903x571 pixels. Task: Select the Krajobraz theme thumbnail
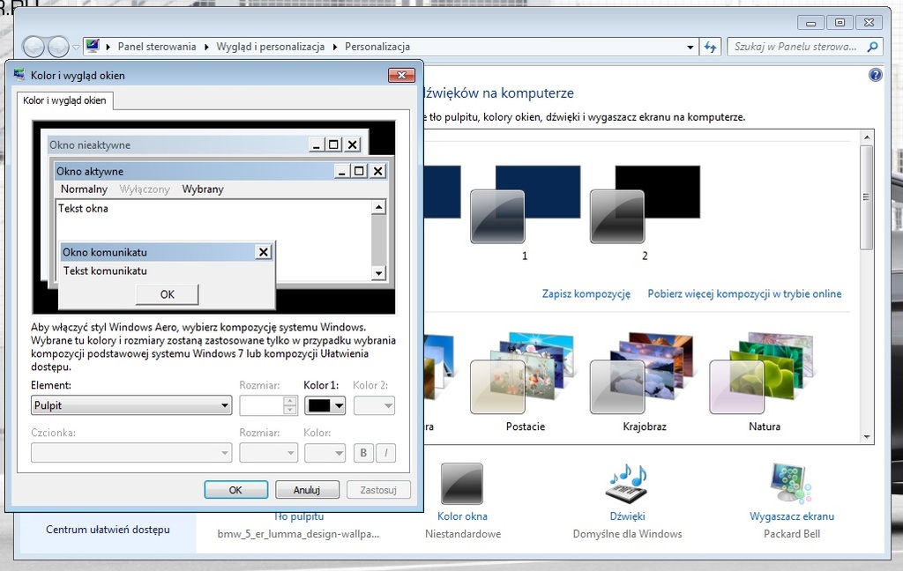pos(644,374)
